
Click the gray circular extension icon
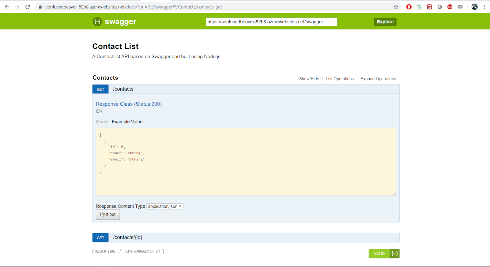click(x=440, y=7)
